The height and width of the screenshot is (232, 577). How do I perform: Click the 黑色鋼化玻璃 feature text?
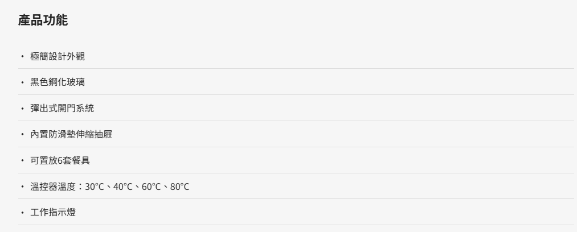(58, 82)
